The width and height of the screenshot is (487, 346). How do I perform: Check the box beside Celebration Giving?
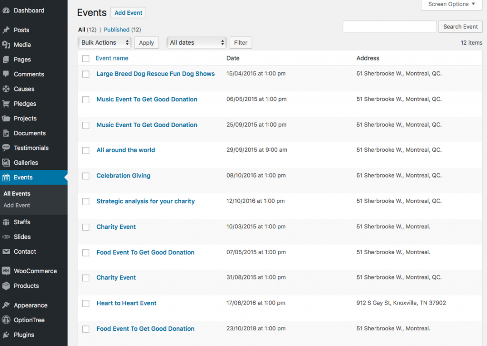[86, 176]
